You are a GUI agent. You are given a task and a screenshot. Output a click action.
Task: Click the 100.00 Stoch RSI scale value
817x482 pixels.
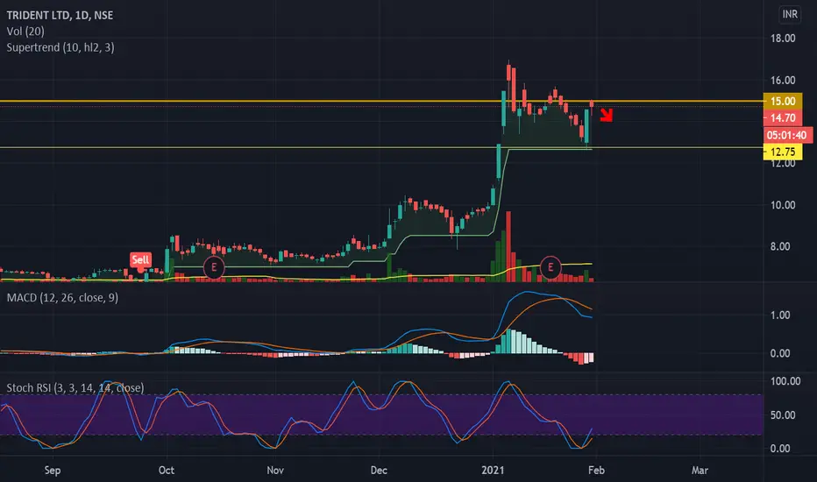coord(785,381)
